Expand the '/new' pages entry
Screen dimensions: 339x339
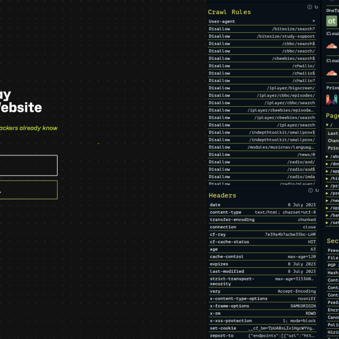pos(327,201)
